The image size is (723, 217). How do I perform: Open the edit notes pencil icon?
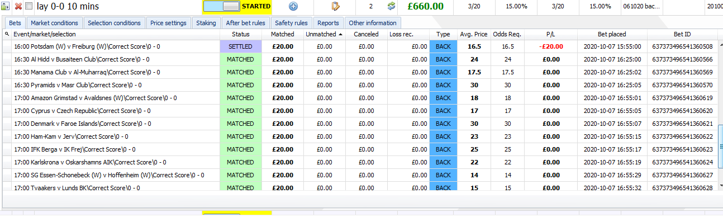(336, 6)
